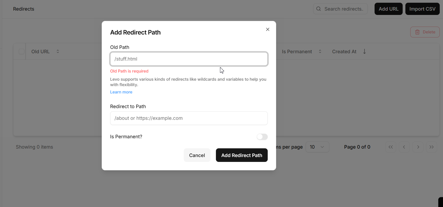The height and width of the screenshot is (207, 443).
Task: Click the Add URL button
Action: coord(388,9)
